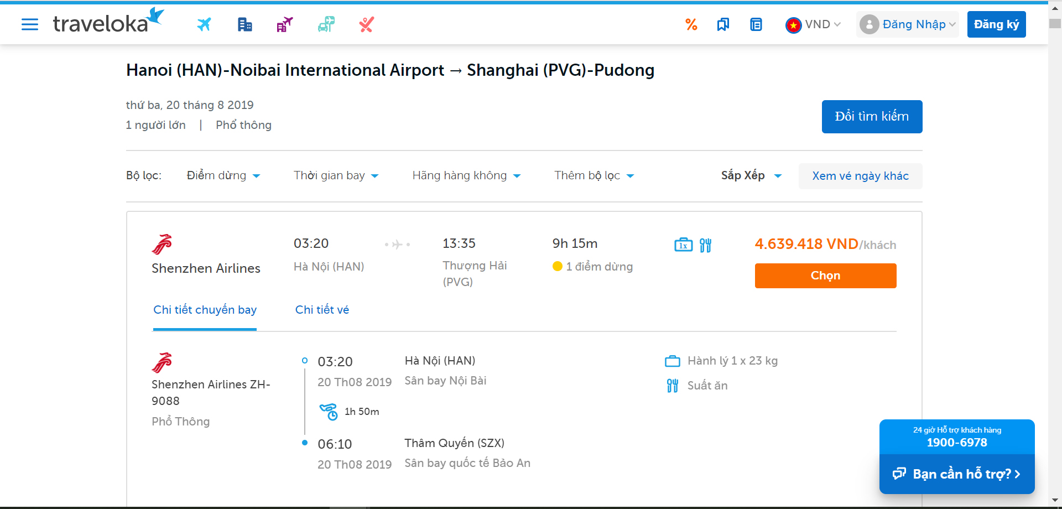Click hotline number 1900-6978
The height and width of the screenshot is (509, 1062).
pos(957,443)
